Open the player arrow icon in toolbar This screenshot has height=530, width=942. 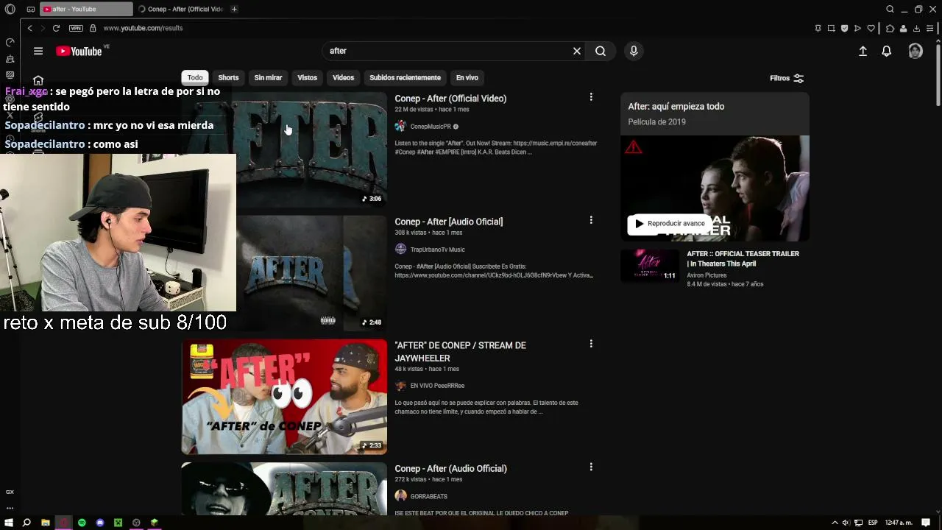tap(857, 28)
